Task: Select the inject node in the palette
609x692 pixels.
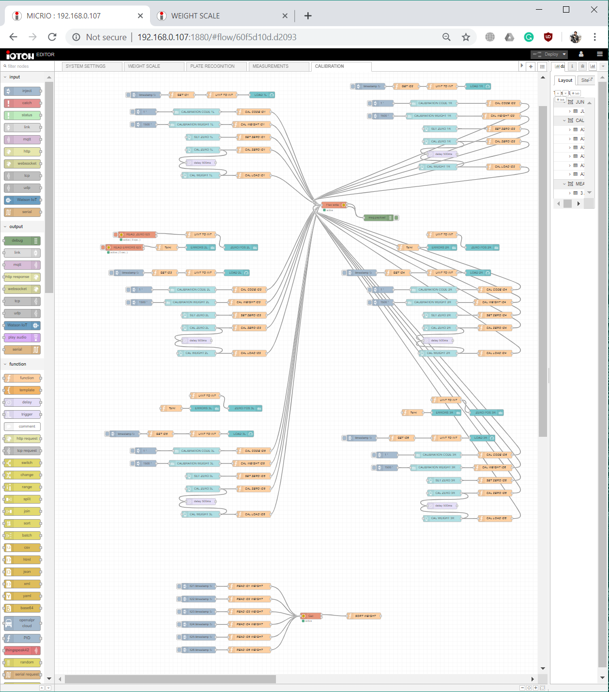Action: pos(23,91)
